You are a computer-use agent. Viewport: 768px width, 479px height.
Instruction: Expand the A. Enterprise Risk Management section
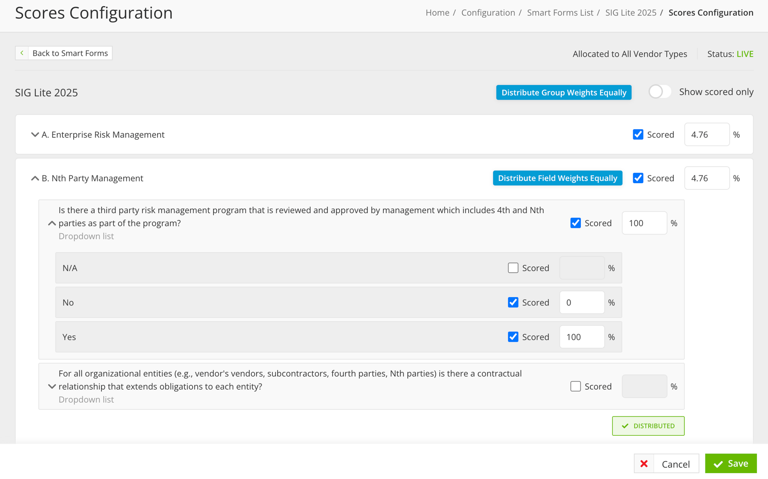click(x=35, y=134)
